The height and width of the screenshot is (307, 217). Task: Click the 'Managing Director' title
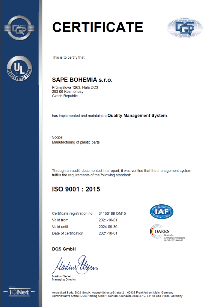click(64, 280)
